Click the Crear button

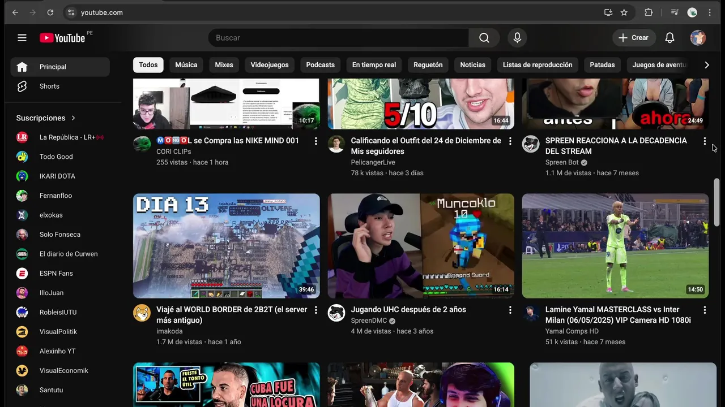[634, 38]
